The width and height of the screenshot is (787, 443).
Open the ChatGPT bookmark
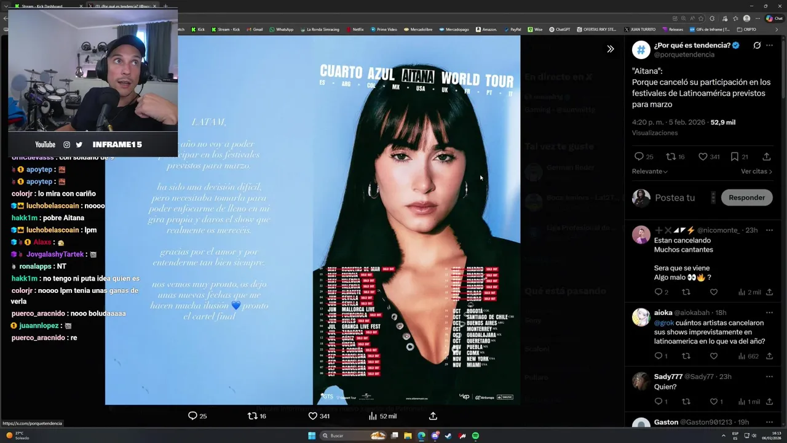point(560,30)
